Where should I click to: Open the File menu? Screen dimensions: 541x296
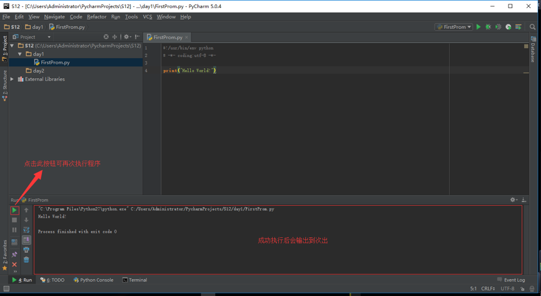point(6,16)
